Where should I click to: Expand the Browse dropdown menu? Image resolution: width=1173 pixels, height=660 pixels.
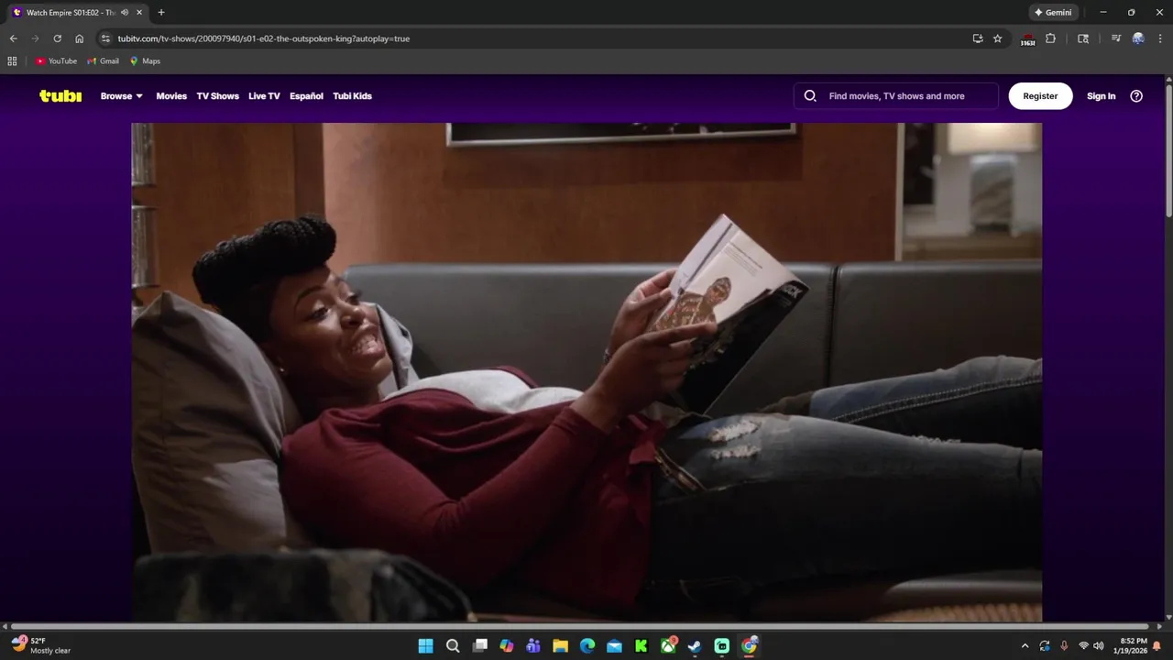[122, 96]
